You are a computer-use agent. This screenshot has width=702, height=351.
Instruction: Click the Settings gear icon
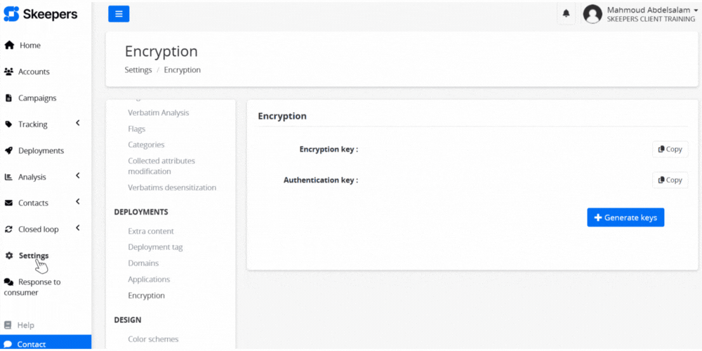coord(9,256)
